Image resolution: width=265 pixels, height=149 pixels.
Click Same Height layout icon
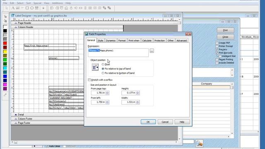point(85,8)
